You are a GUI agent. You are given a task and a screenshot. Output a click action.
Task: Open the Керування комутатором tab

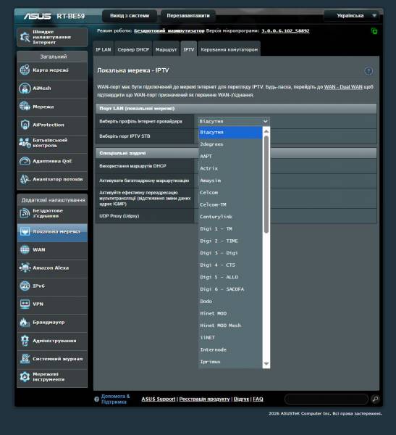pyautogui.click(x=229, y=49)
